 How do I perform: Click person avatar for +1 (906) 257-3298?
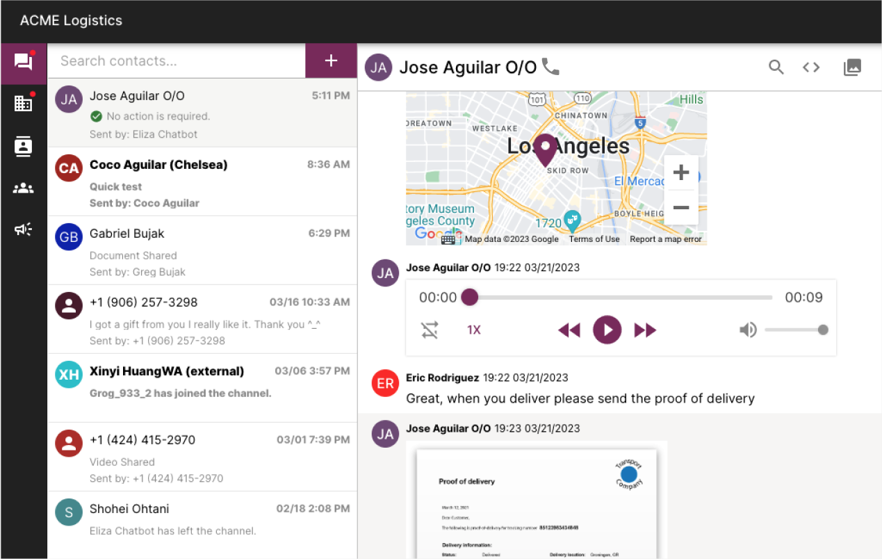(x=69, y=306)
